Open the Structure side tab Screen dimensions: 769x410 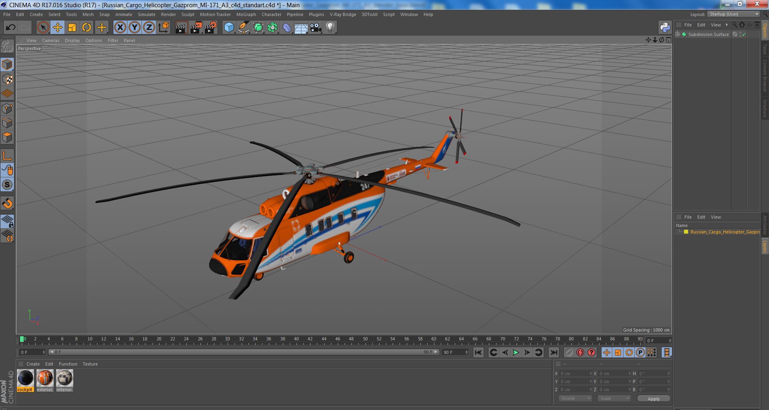pyautogui.click(x=765, y=108)
